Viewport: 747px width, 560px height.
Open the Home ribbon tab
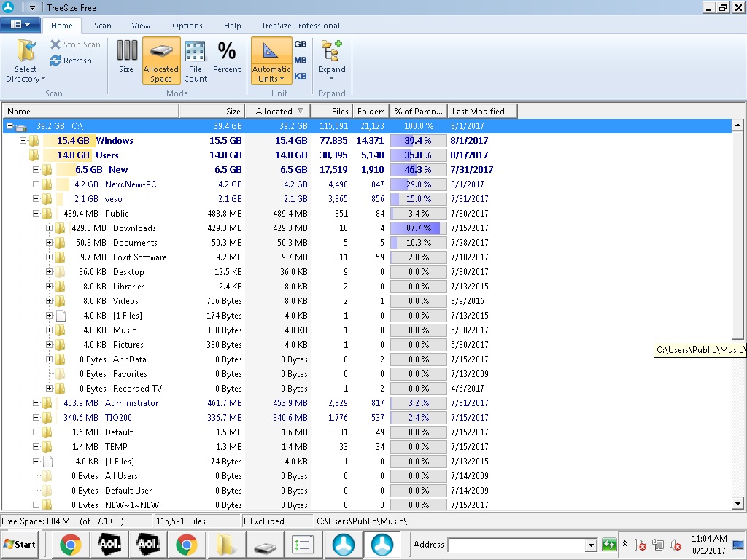point(62,26)
